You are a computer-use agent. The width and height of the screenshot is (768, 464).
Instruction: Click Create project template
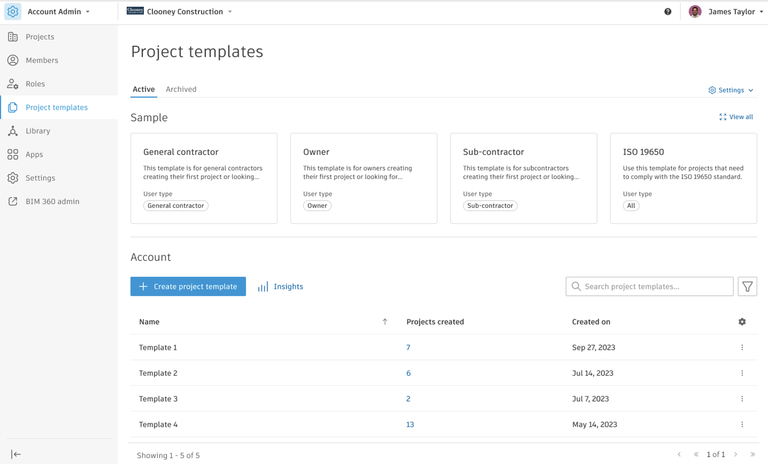pos(188,286)
